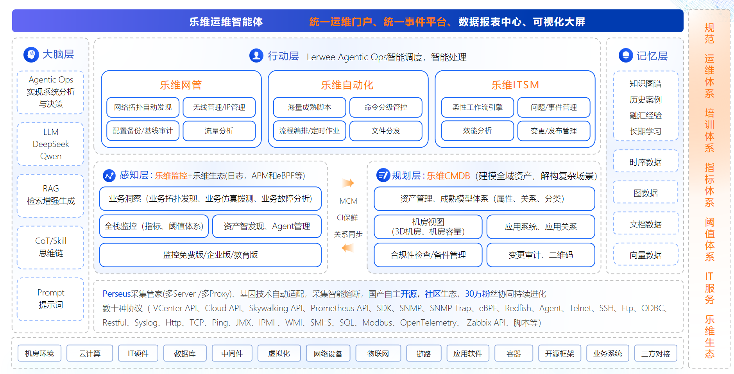
Task: Open the 变更审计、二维码 box
Action: [x=541, y=255]
